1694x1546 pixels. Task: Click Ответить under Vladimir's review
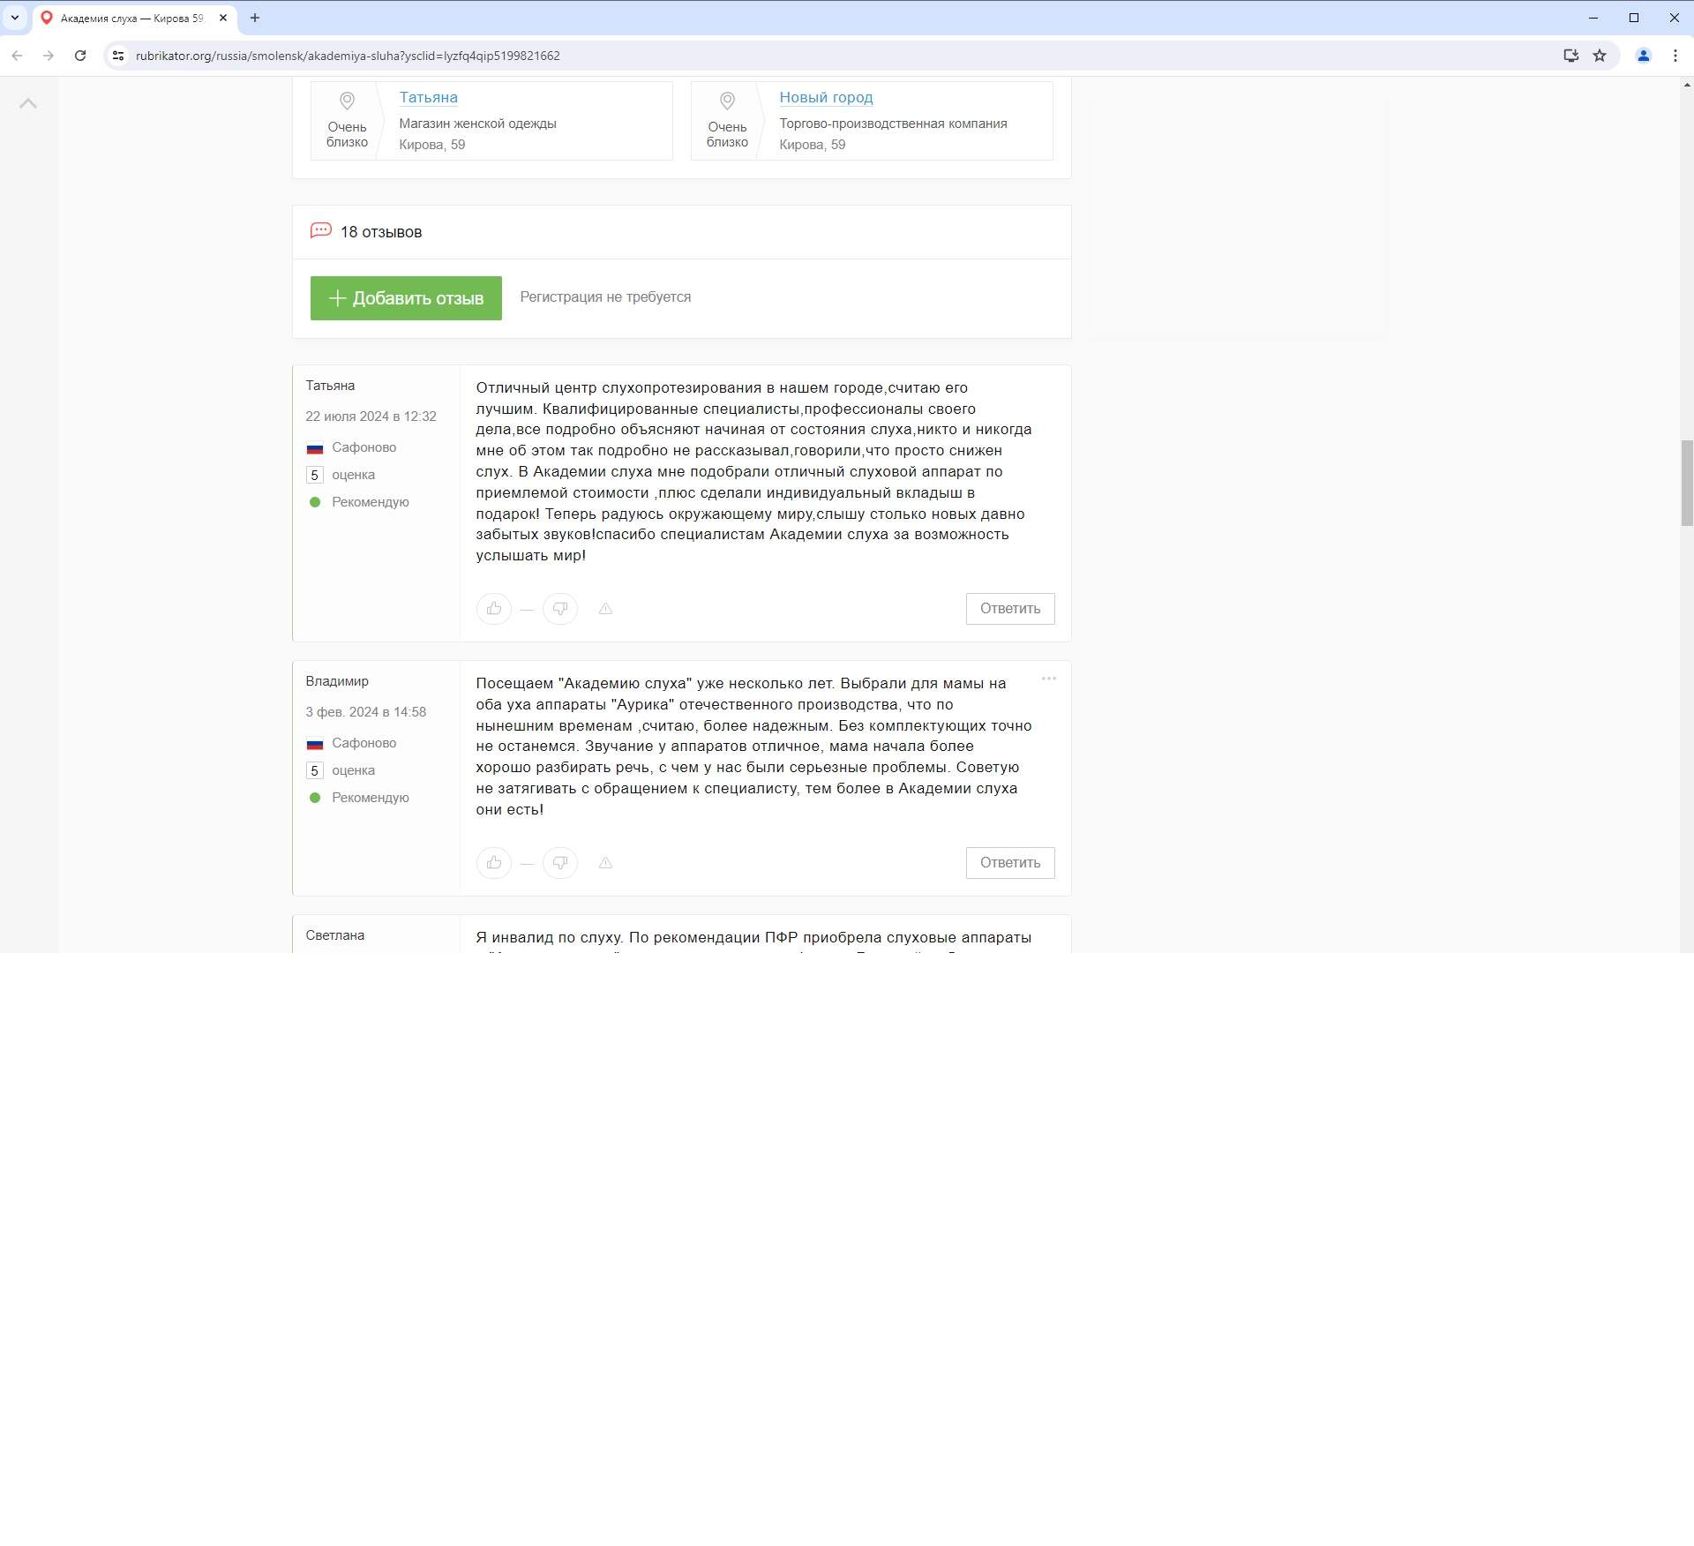1009,863
